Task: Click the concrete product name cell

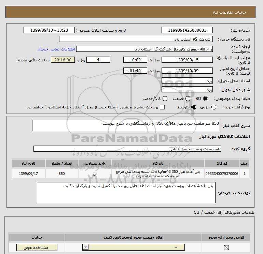Action: [158, 174]
